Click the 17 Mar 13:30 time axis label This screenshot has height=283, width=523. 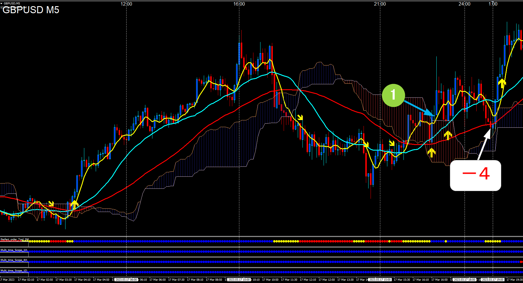(x=346, y=280)
